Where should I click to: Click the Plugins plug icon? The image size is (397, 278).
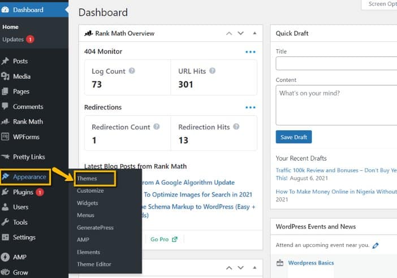(5, 192)
